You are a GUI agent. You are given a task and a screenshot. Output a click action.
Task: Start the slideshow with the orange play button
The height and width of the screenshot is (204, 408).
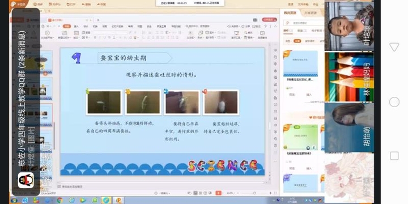tap(218, 193)
